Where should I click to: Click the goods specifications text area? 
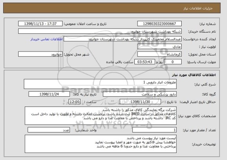tap(100, 116)
